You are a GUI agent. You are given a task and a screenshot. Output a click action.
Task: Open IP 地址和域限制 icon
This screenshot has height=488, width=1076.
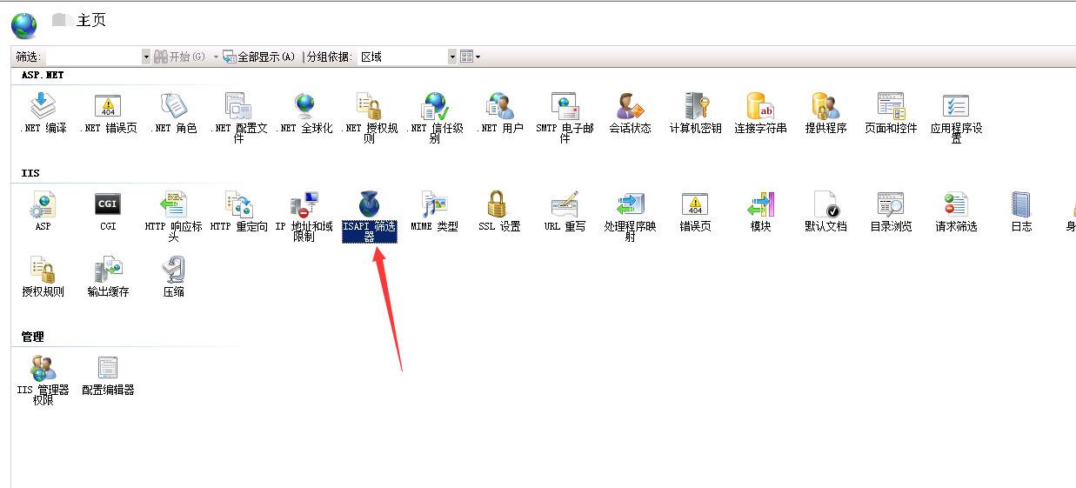click(304, 206)
